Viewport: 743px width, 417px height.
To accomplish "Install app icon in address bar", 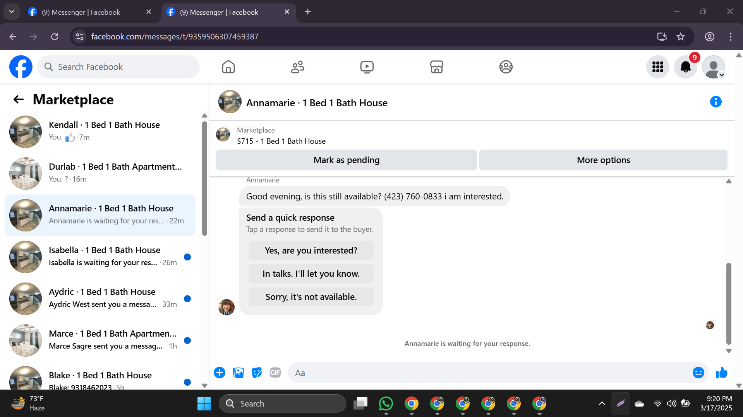I will pyautogui.click(x=662, y=37).
